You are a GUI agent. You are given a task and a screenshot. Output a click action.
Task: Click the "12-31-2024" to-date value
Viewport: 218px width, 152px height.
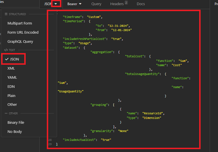click(118, 26)
